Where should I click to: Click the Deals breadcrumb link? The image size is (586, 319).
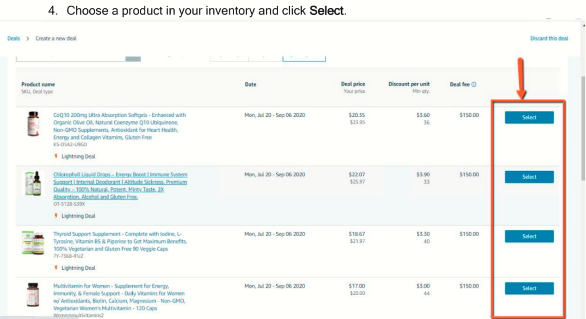[13, 38]
